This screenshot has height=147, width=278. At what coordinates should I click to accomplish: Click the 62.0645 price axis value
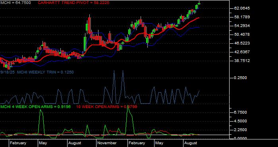pos(241,8)
